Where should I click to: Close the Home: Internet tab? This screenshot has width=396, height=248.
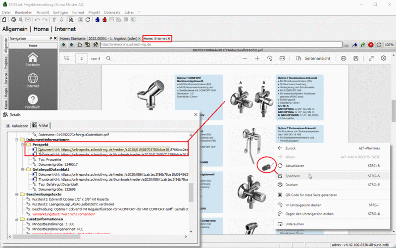169,39
